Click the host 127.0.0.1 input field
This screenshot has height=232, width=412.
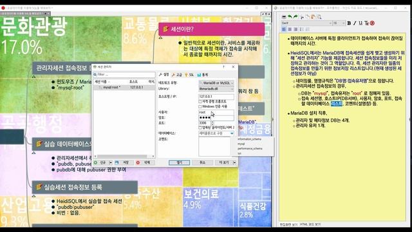point(216,97)
